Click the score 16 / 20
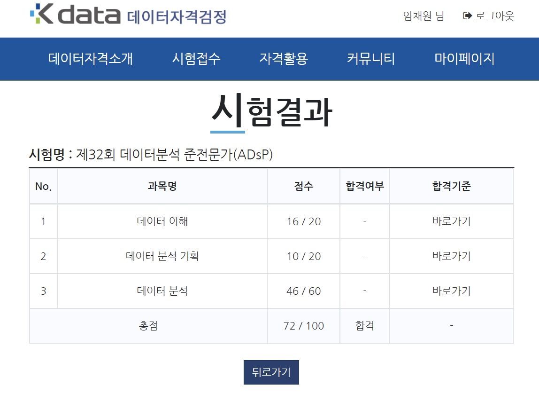 [303, 221]
